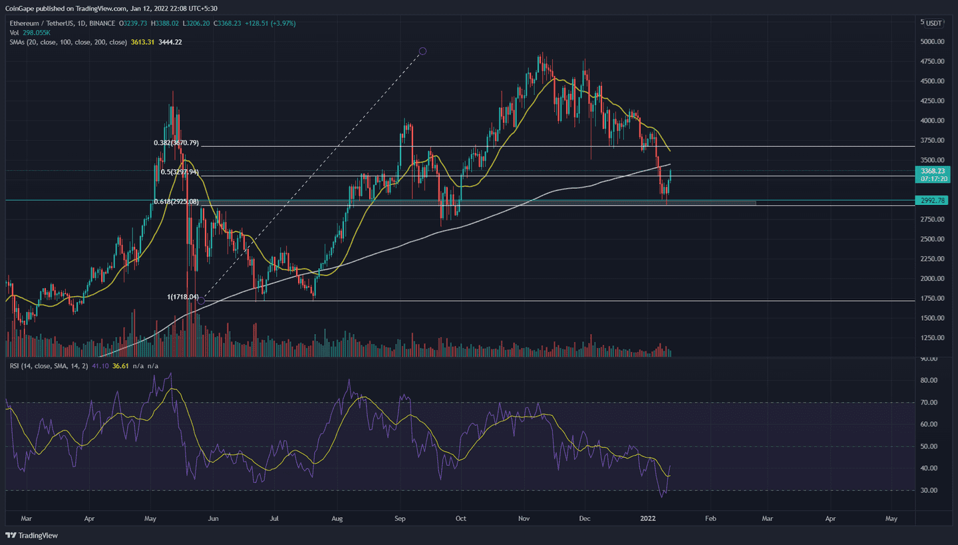Click the RSI 70.00 scale label
This screenshot has height=545, width=958.
927,403
